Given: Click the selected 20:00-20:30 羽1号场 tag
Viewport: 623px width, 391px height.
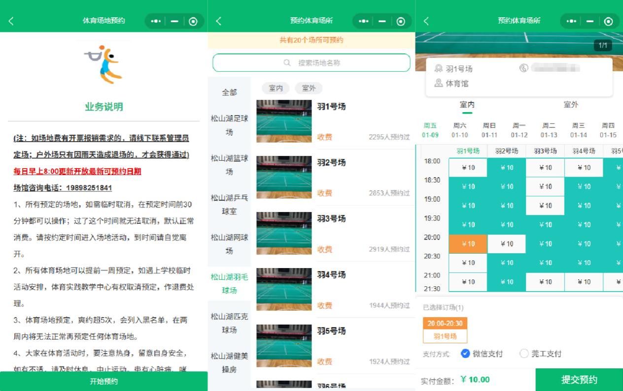Looking at the screenshot, I should (445, 330).
